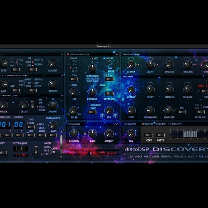Click the filter Resonance knob
The width and height of the screenshot is (208, 208).
[150, 111]
